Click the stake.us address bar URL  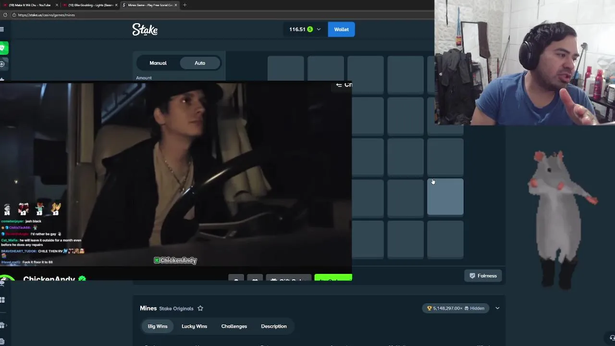(46, 15)
